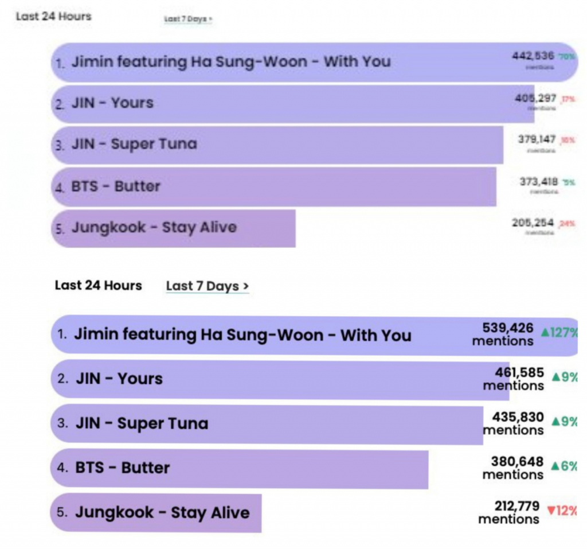Open the small Last 7 Days link at top
Viewport: 587px width, 549px height.
[188, 19]
